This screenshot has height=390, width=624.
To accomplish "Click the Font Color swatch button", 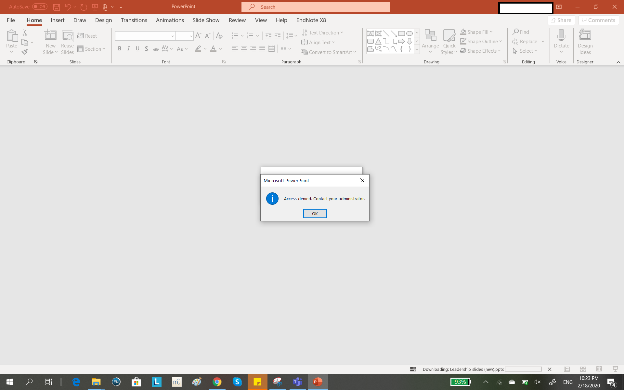I will pyautogui.click(x=213, y=49).
